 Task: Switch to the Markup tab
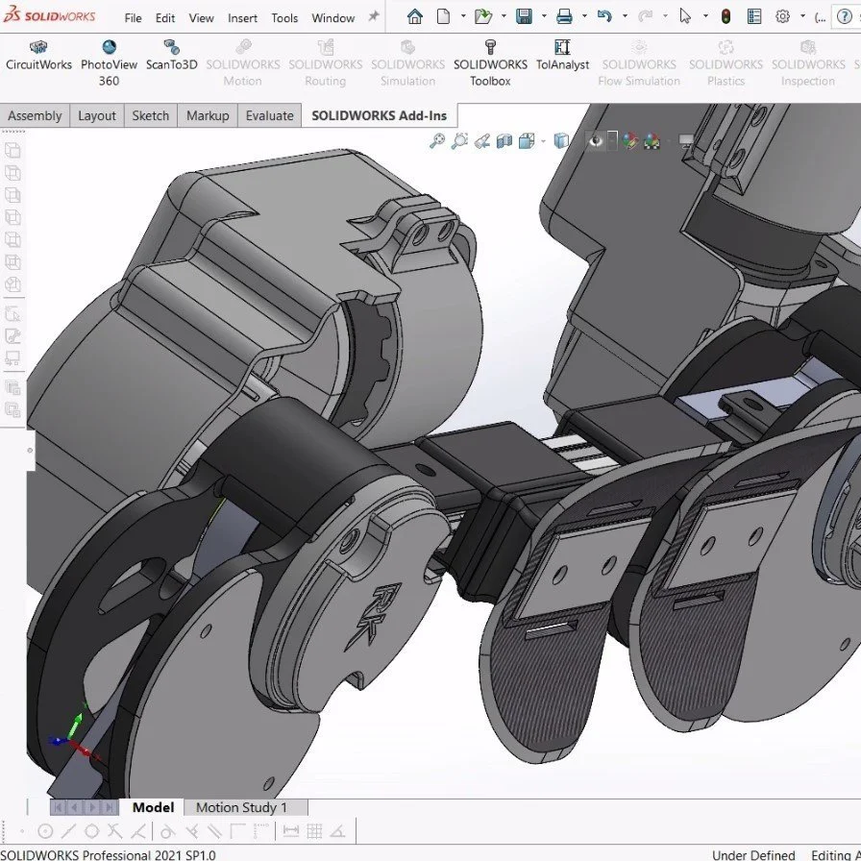[208, 116]
